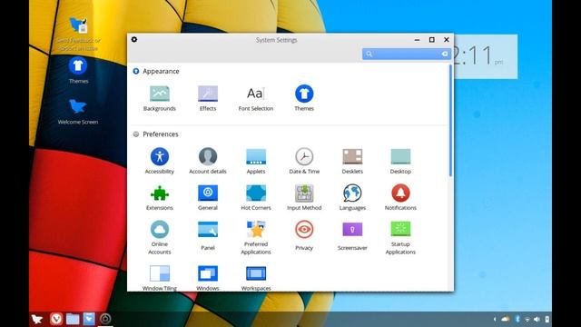
Task: Open Desklets settings
Action: tap(352, 161)
